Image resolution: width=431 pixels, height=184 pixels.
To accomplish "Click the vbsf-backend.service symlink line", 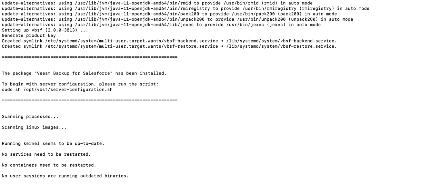I will click(x=169, y=41).
